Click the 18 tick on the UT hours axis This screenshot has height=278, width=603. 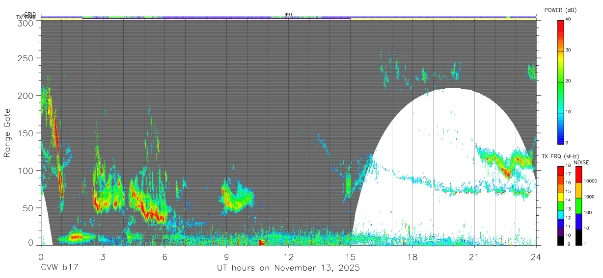pyautogui.click(x=412, y=256)
